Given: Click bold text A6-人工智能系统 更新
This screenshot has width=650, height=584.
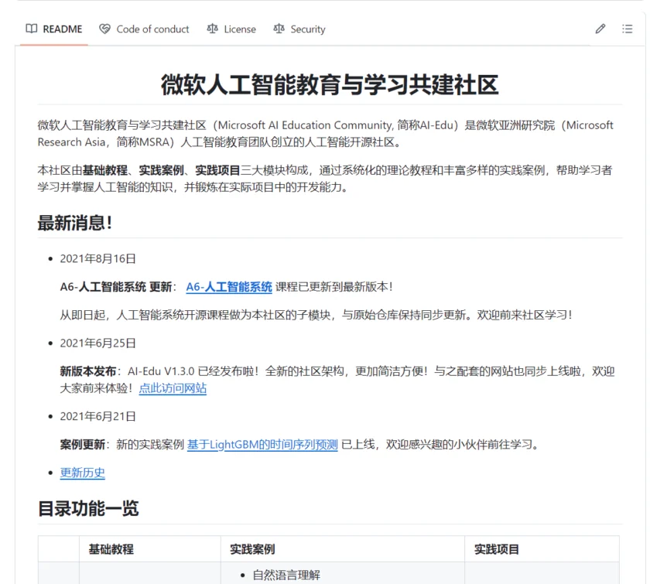Looking at the screenshot, I should click(116, 287).
